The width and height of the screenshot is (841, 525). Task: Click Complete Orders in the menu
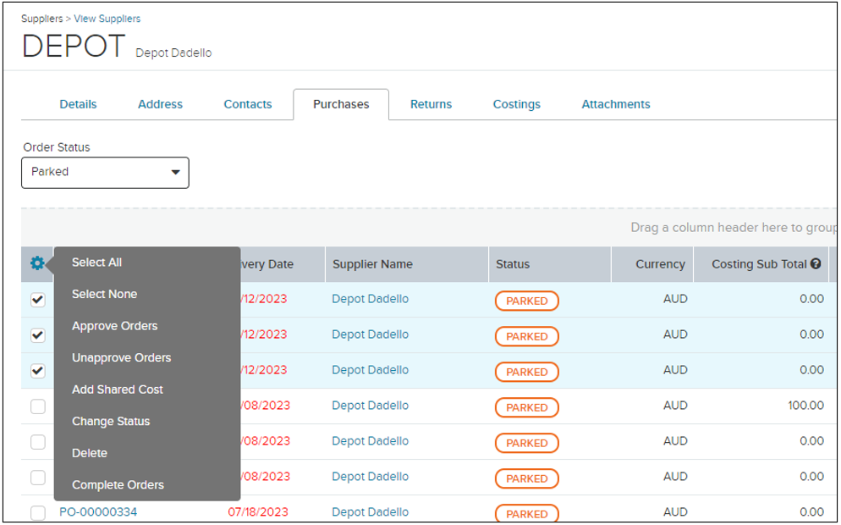coord(118,484)
